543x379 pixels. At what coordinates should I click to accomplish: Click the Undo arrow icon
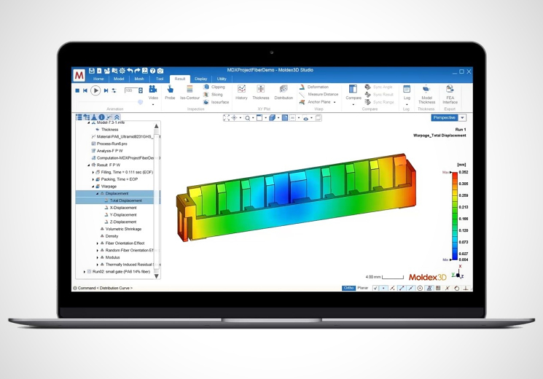pyautogui.click(x=130, y=71)
